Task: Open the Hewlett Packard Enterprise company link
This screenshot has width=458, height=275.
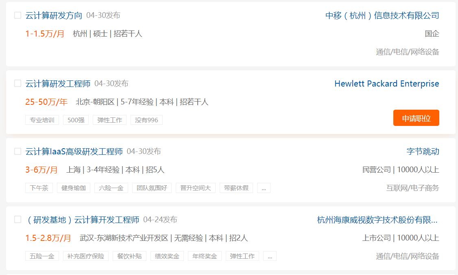Action: coord(386,84)
